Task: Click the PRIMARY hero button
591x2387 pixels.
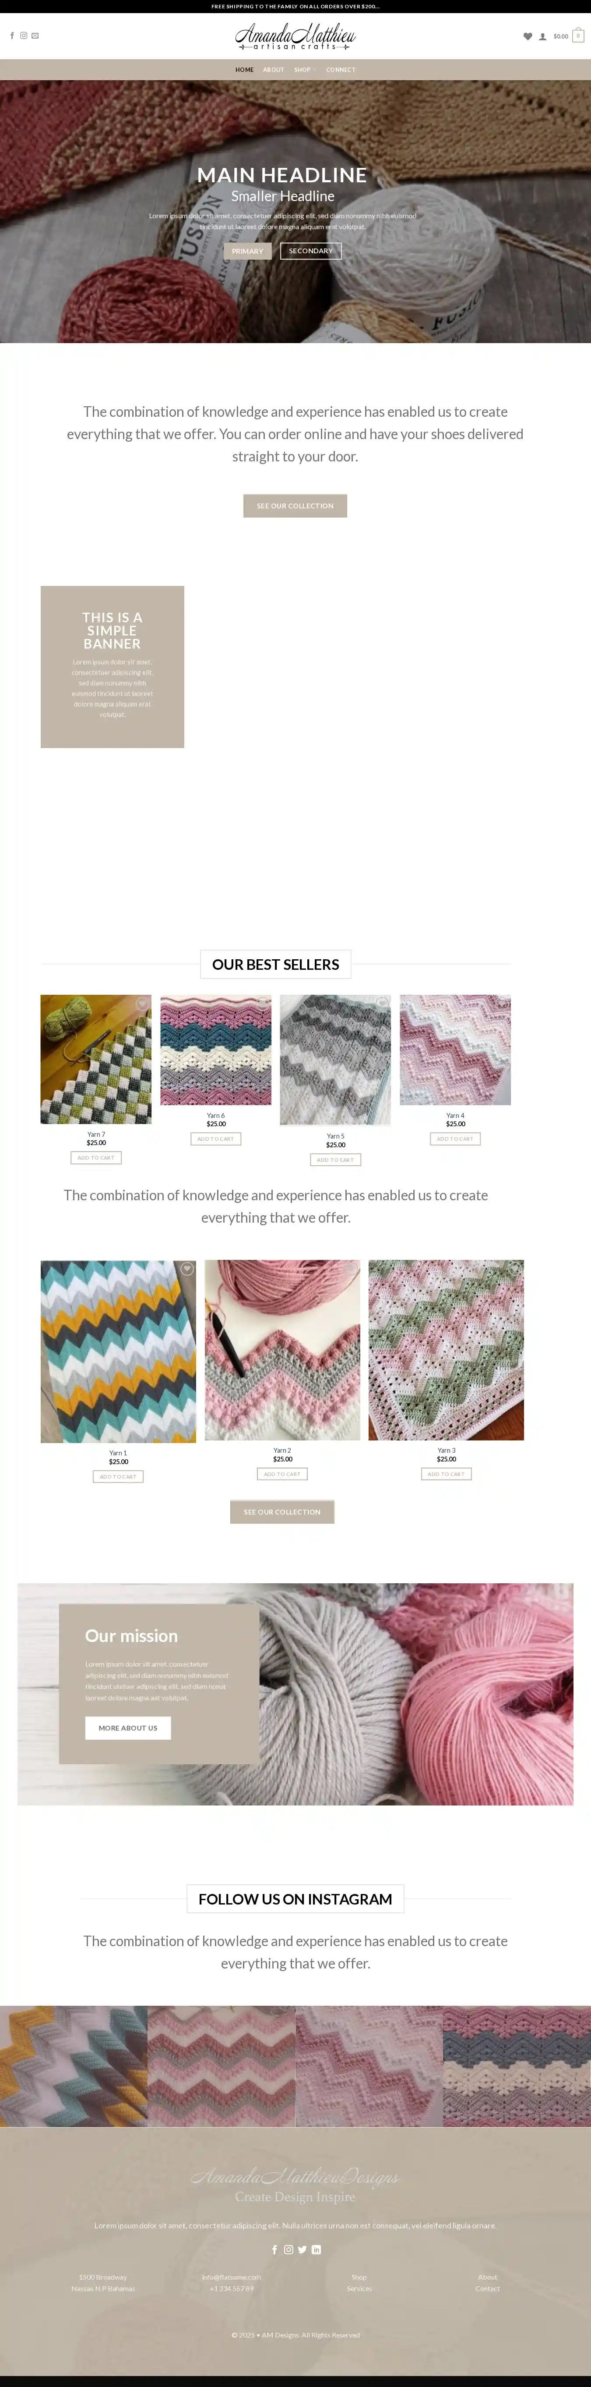Action: pyautogui.click(x=247, y=251)
